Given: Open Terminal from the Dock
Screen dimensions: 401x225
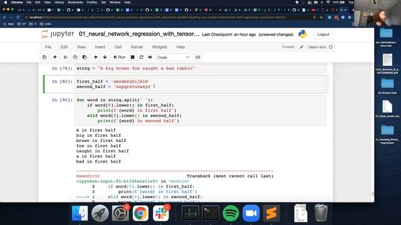Looking at the screenshot, I should coord(211,213).
